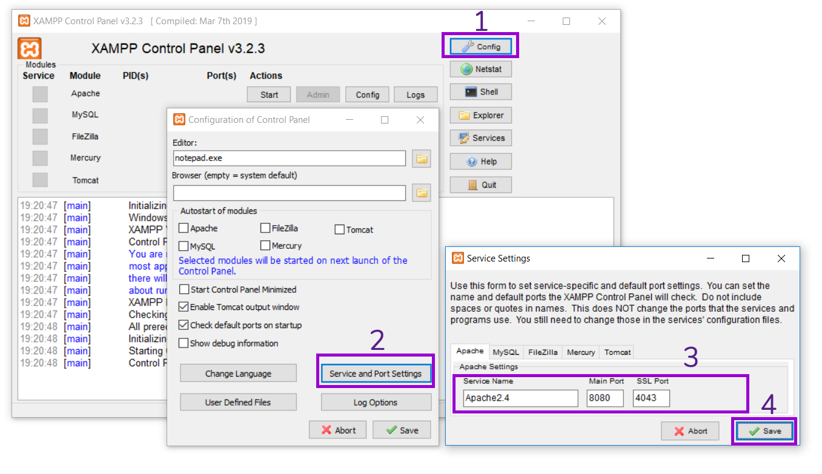822x474 pixels.
Task: Launch the Shell from the XAMPP panel
Action: pyautogui.click(x=480, y=92)
